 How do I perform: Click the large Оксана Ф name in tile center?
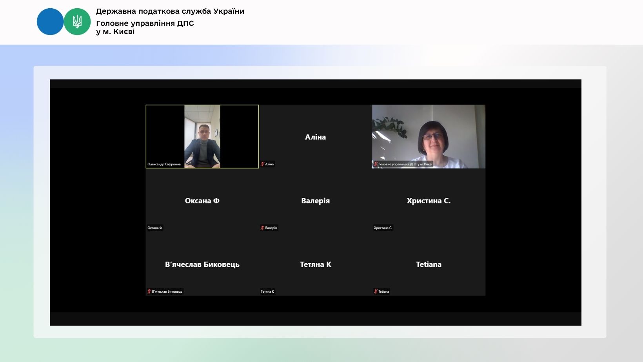pyautogui.click(x=202, y=201)
